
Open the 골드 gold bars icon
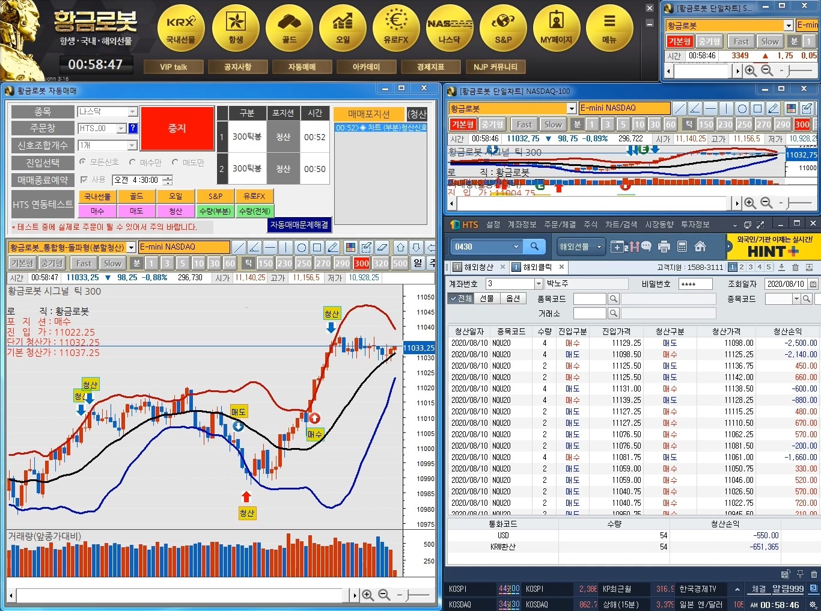[289, 28]
